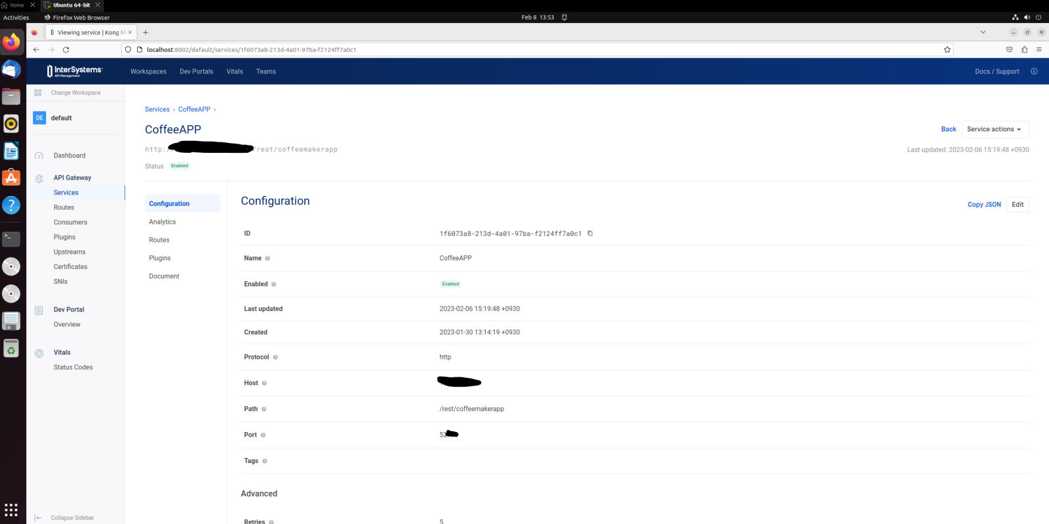The height and width of the screenshot is (524, 1049).
Task: Click the browser URL address field
Action: (524, 50)
